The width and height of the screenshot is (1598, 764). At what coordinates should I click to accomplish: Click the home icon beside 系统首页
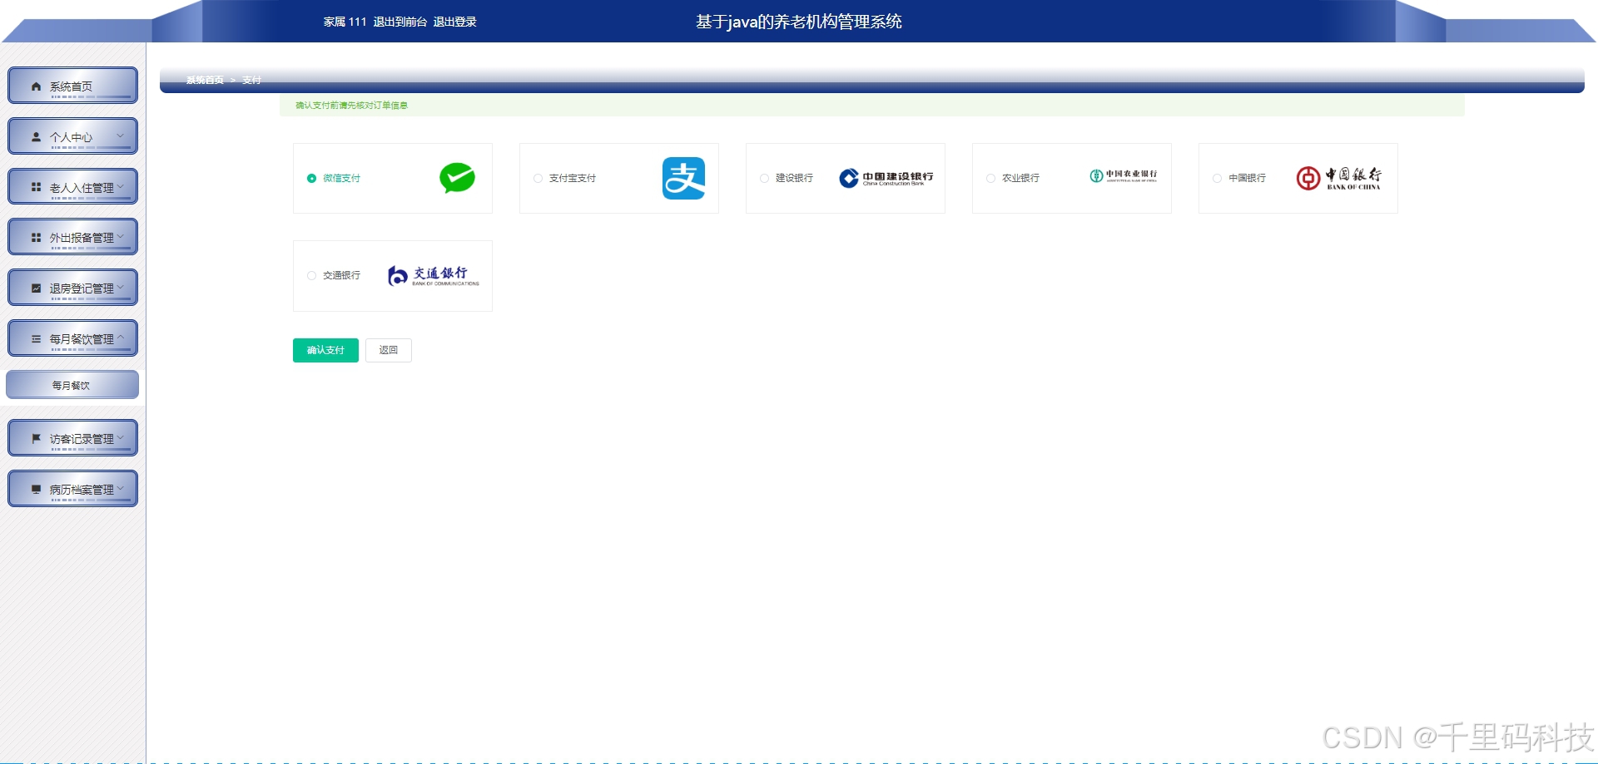(36, 86)
